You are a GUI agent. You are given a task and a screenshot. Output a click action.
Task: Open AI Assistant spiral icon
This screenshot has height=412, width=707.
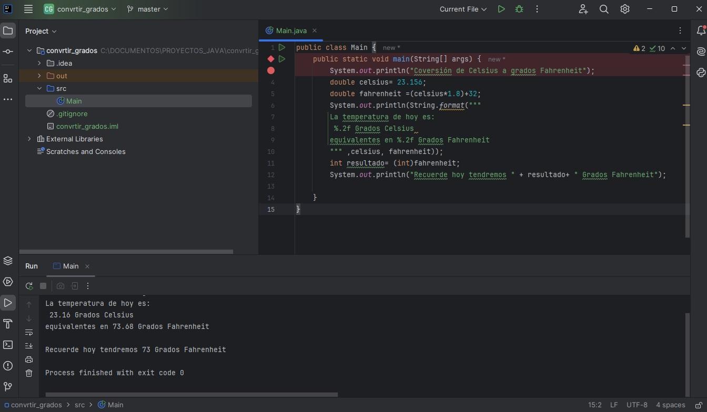(x=701, y=51)
